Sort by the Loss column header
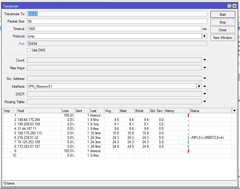The width and height of the screenshot is (240, 189). point(68,111)
